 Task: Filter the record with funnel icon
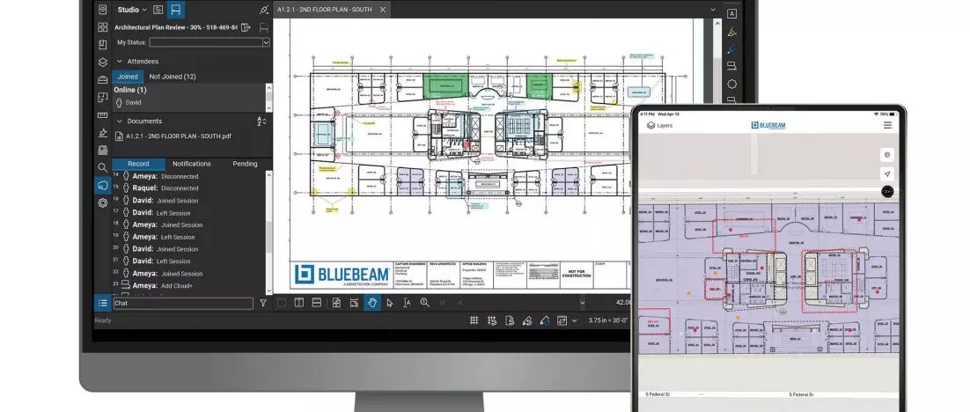pos(263,303)
